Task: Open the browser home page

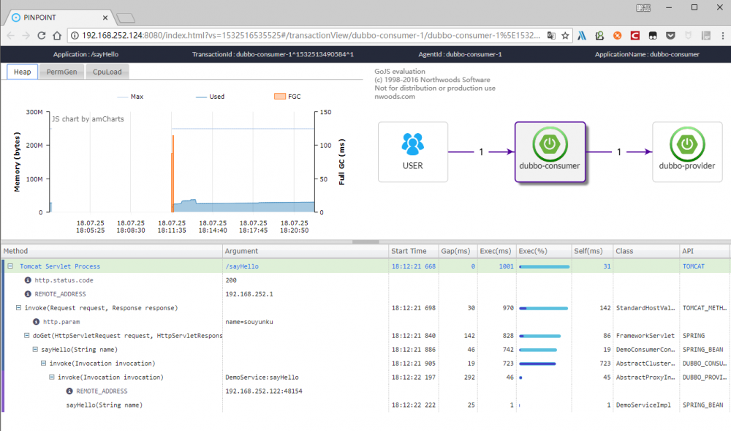Action: coord(57,35)
